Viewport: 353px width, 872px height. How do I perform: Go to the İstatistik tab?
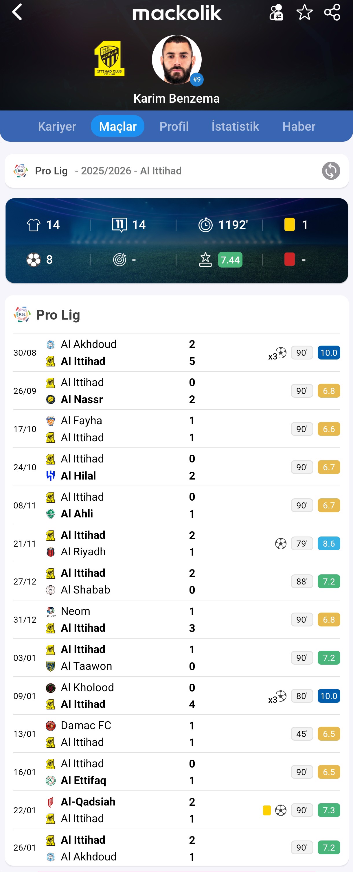coord(235,126)
